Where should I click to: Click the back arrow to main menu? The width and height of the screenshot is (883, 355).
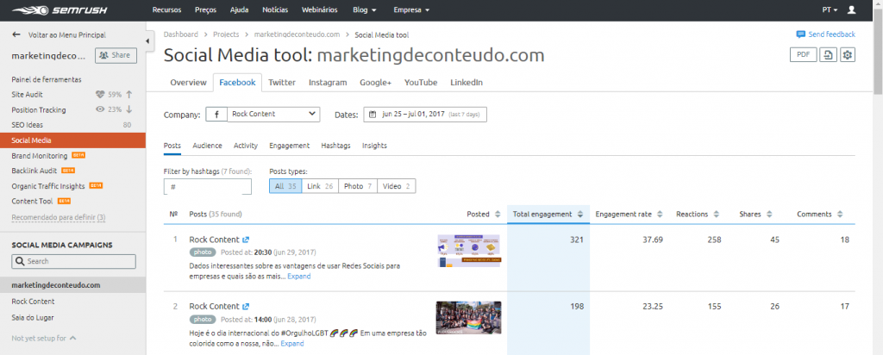(x=16, y=34)
